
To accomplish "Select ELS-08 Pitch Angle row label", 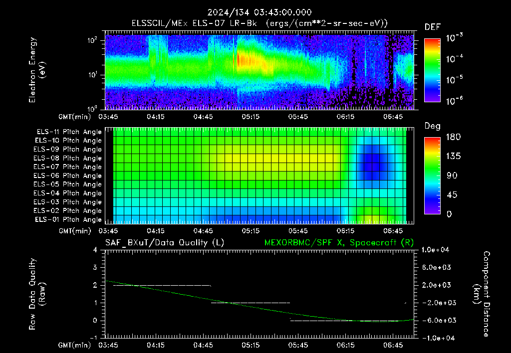I will click(68, 158).
